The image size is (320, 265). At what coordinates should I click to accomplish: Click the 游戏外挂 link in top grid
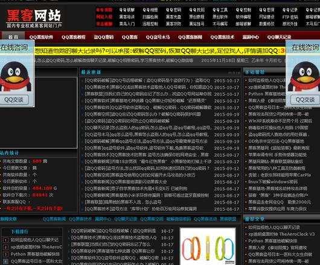(x=290, y=24)
